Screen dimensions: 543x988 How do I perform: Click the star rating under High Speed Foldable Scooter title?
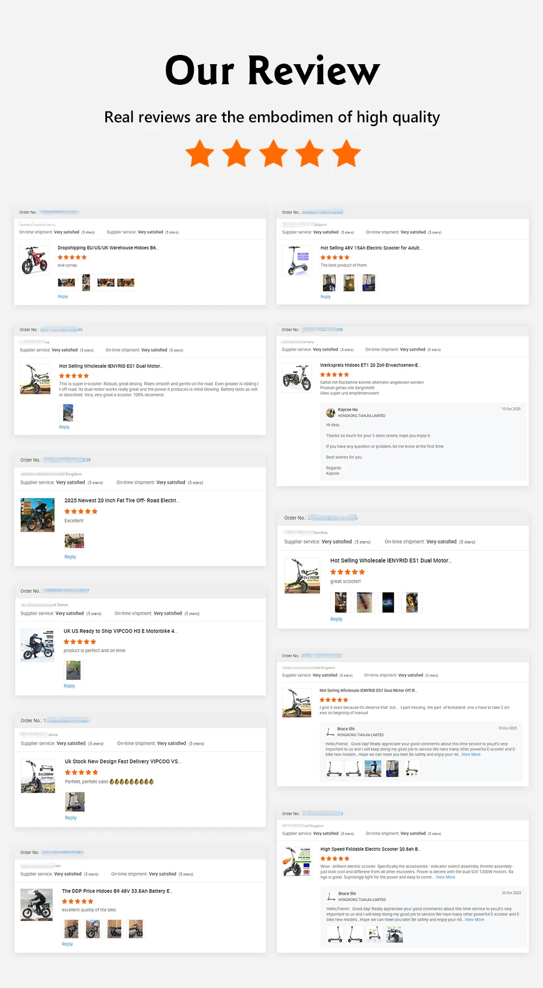click(335, 859)
